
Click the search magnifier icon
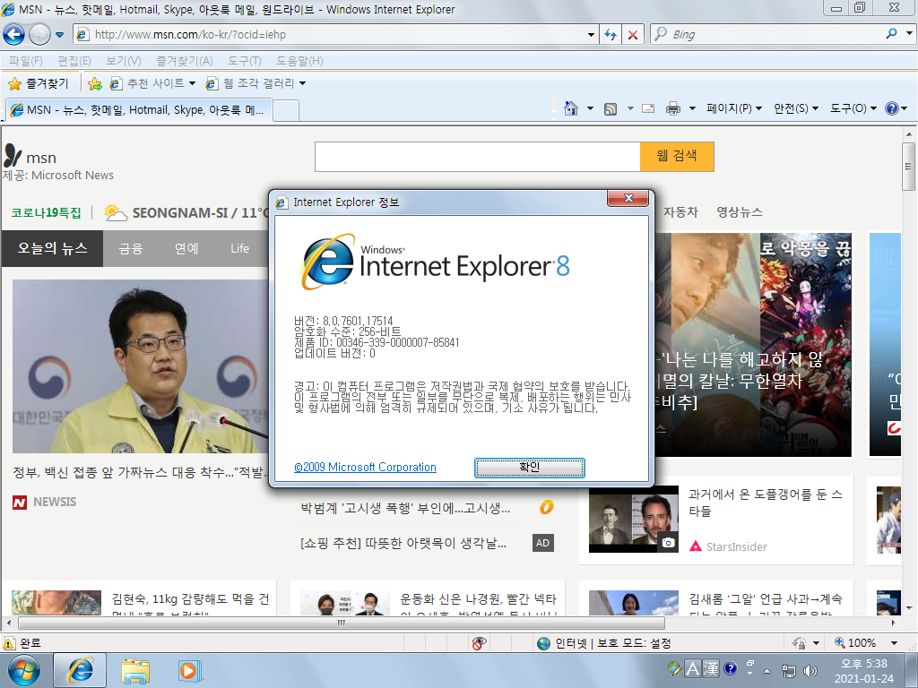(891, 34)
